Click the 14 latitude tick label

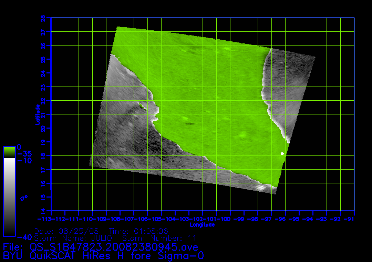(x=43, y=210)
